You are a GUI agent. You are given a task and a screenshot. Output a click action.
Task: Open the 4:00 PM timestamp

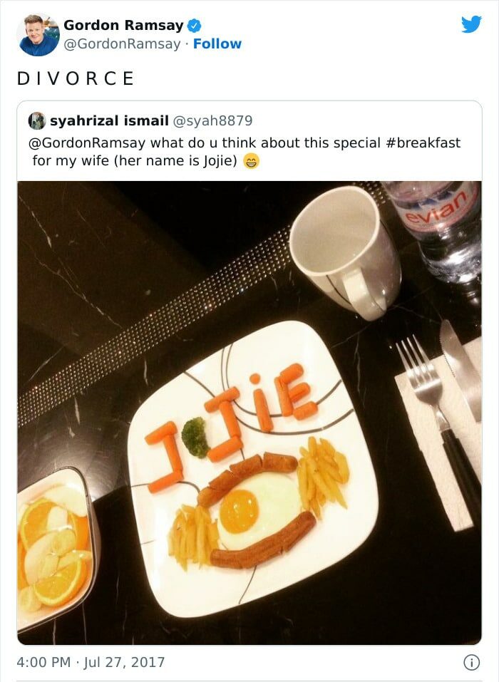(x=43, y=662)
